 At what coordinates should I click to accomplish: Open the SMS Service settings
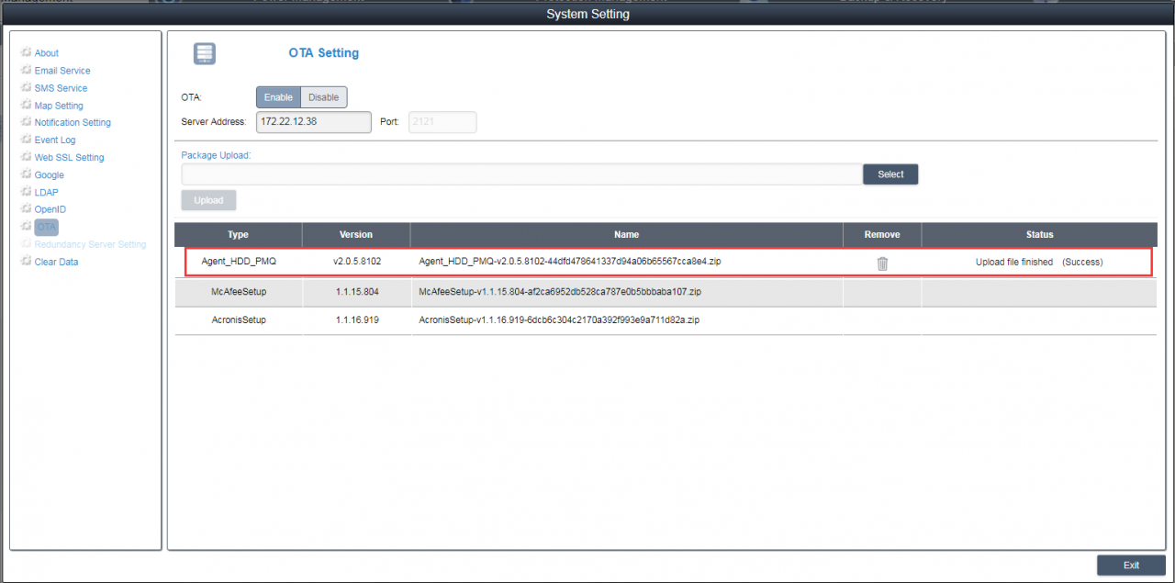tap(61, 88)
